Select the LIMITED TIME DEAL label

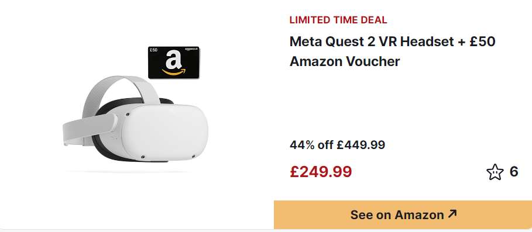tap(338, 20)
